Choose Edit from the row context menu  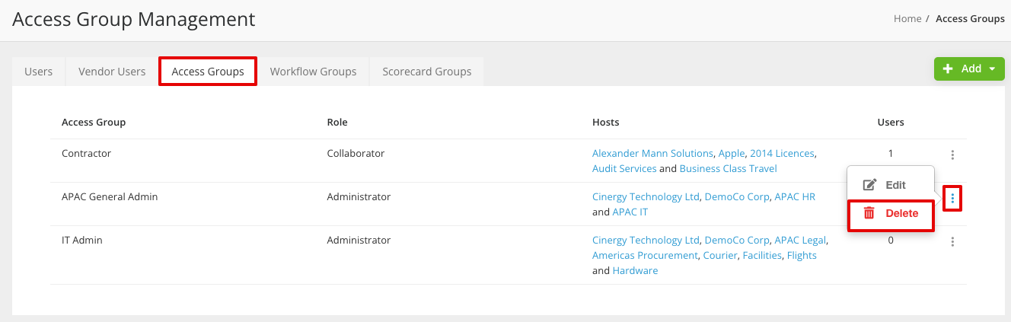891,185
